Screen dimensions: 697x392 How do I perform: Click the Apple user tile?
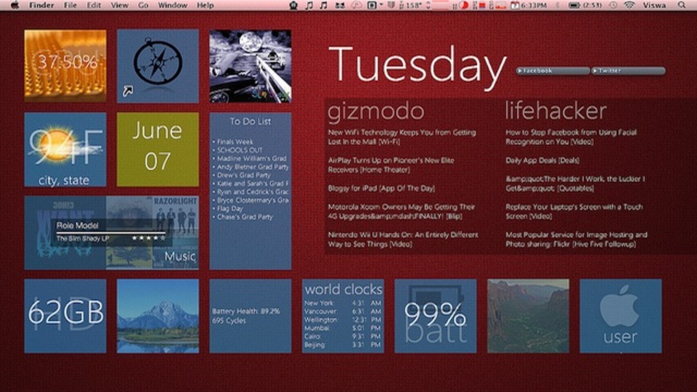click(x=621, y=316)
